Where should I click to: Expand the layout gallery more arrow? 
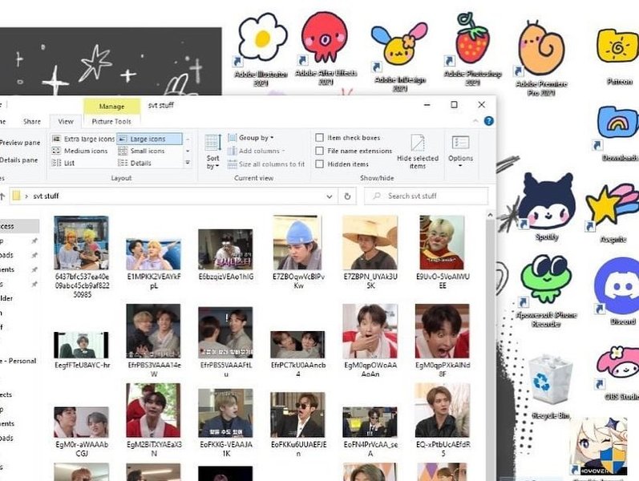(x=188, y=163)
